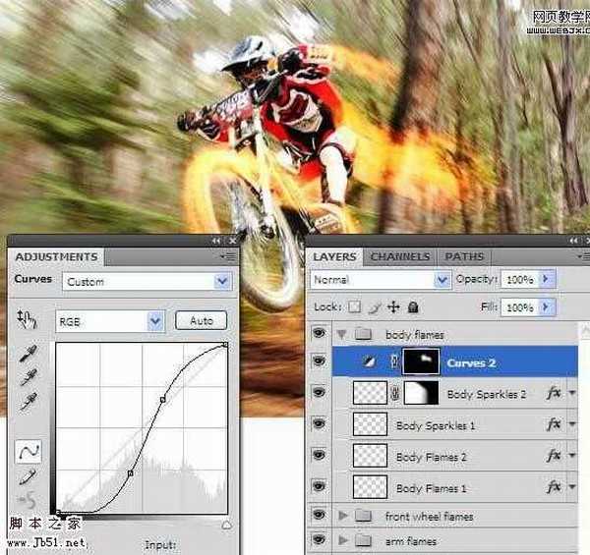Hide the Curves 2 layer
Image resolution: width=590 pixels, height=555 pixels.
(319, 361)
